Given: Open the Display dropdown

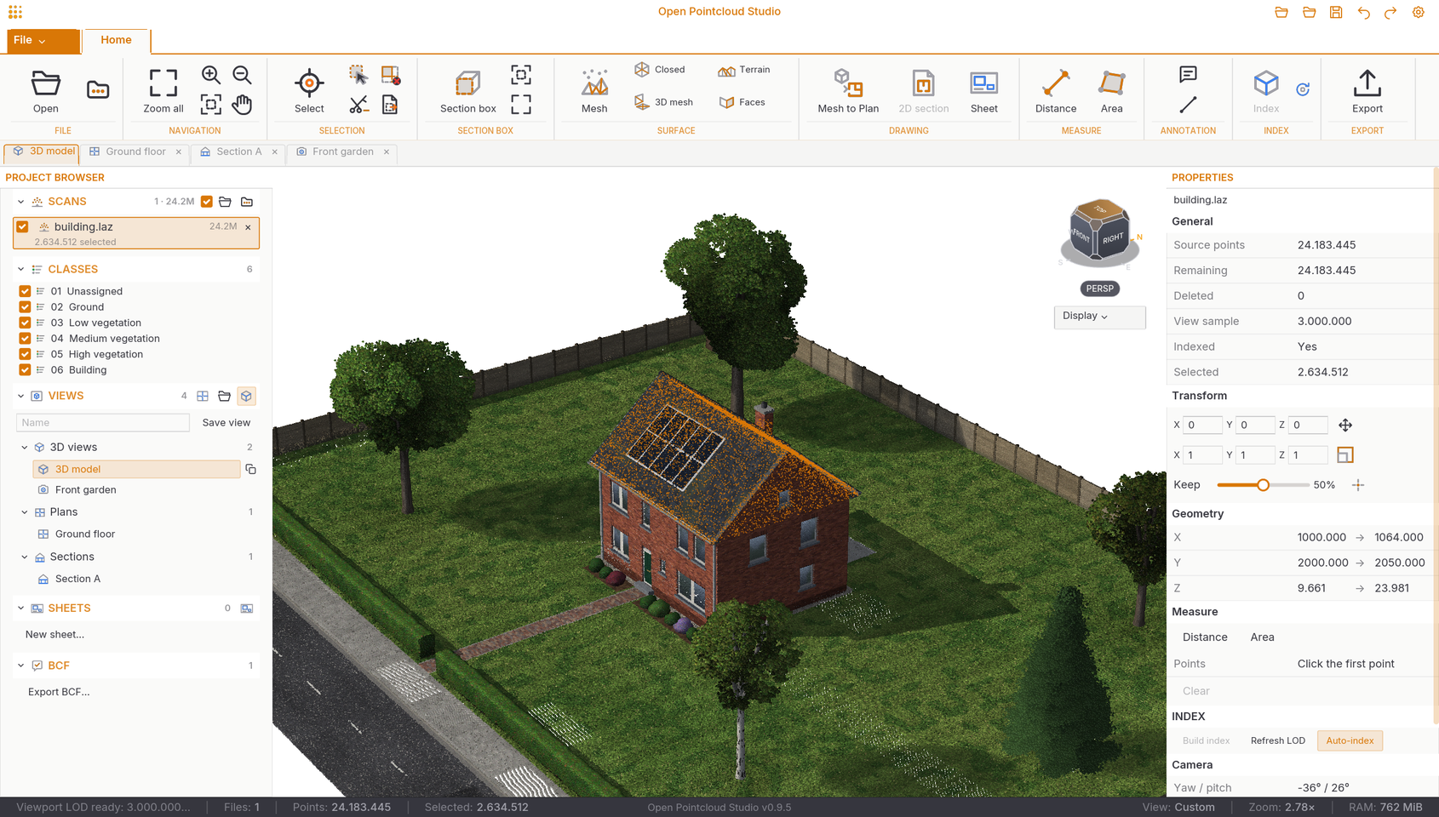Looking at the screenshot, I should 1099,317.
